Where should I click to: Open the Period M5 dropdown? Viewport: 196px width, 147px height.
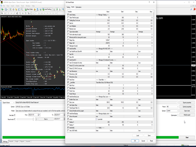(172, 107)
